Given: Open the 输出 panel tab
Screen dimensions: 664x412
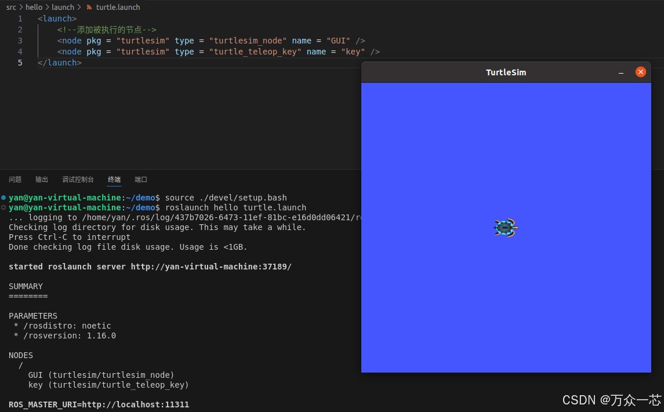Looking at the screenshot, I should click(x=42, y=180).
